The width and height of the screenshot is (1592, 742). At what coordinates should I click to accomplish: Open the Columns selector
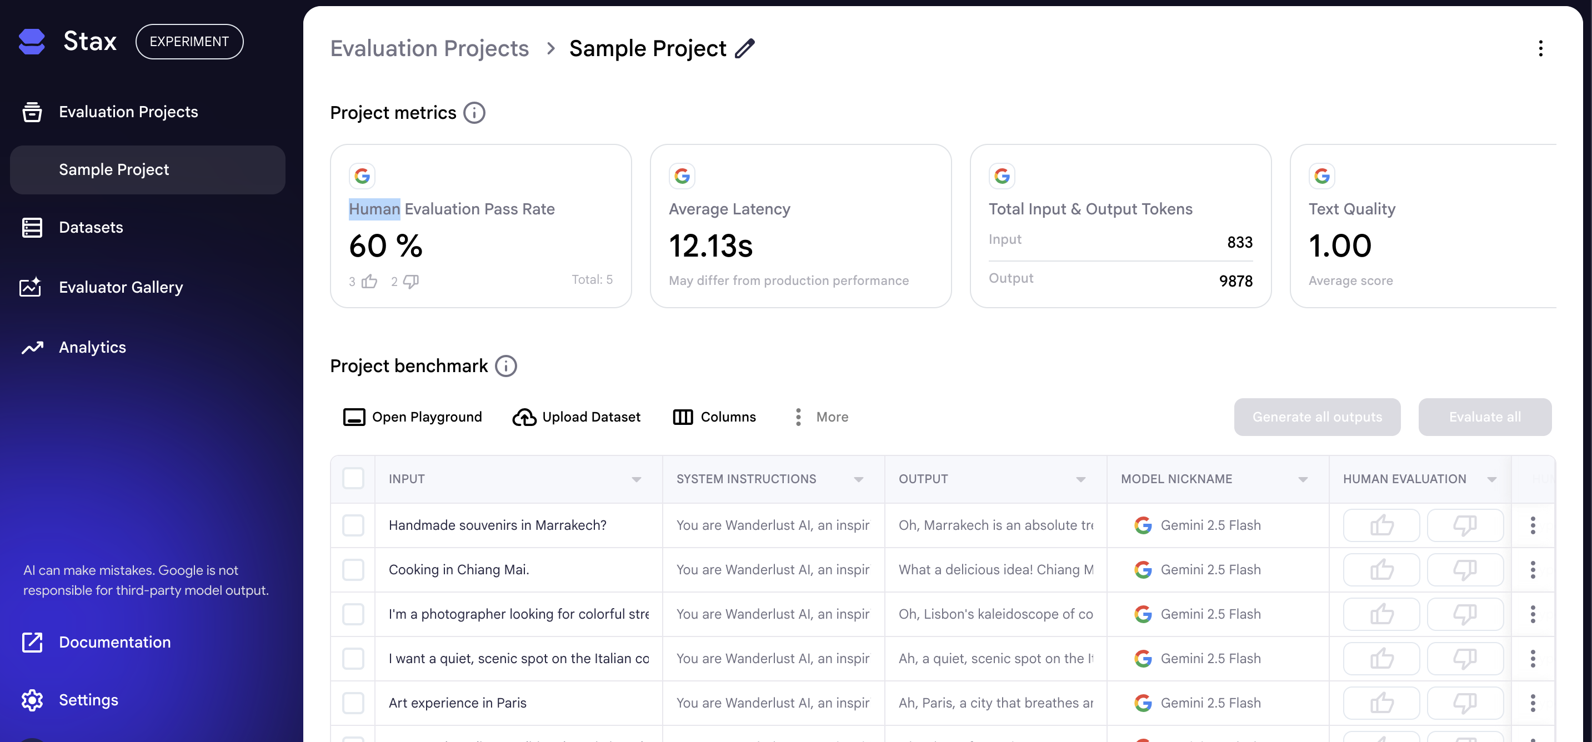click(714, 417)
